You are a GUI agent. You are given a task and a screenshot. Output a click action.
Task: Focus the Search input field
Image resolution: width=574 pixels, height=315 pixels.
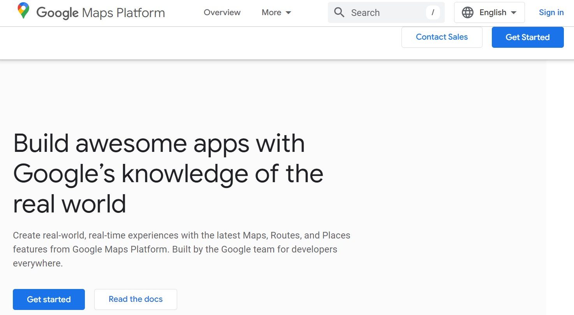tap(386, 12)
